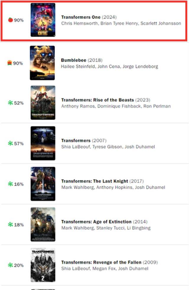Open the Transformers One poster thumbnail
This screenshot has width=189, height=290.
pos(43,20)
